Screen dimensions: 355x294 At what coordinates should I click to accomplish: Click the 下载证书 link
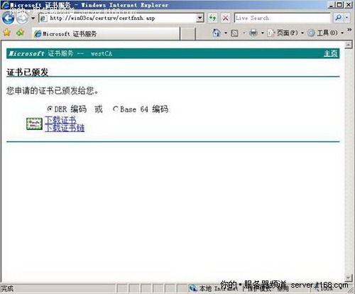(x=60, y=120)
